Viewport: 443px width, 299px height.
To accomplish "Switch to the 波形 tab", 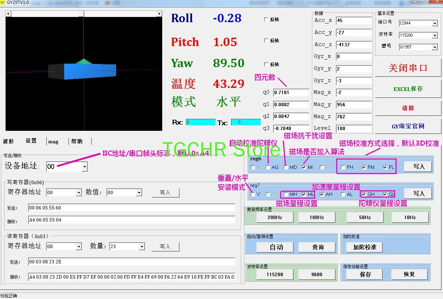I will pos(8,141).
